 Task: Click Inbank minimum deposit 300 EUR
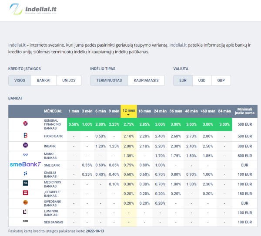pos(244,146)
